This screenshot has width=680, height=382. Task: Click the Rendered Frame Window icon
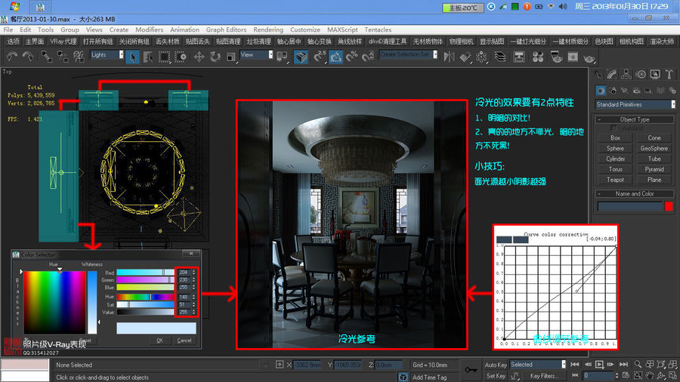573,57
